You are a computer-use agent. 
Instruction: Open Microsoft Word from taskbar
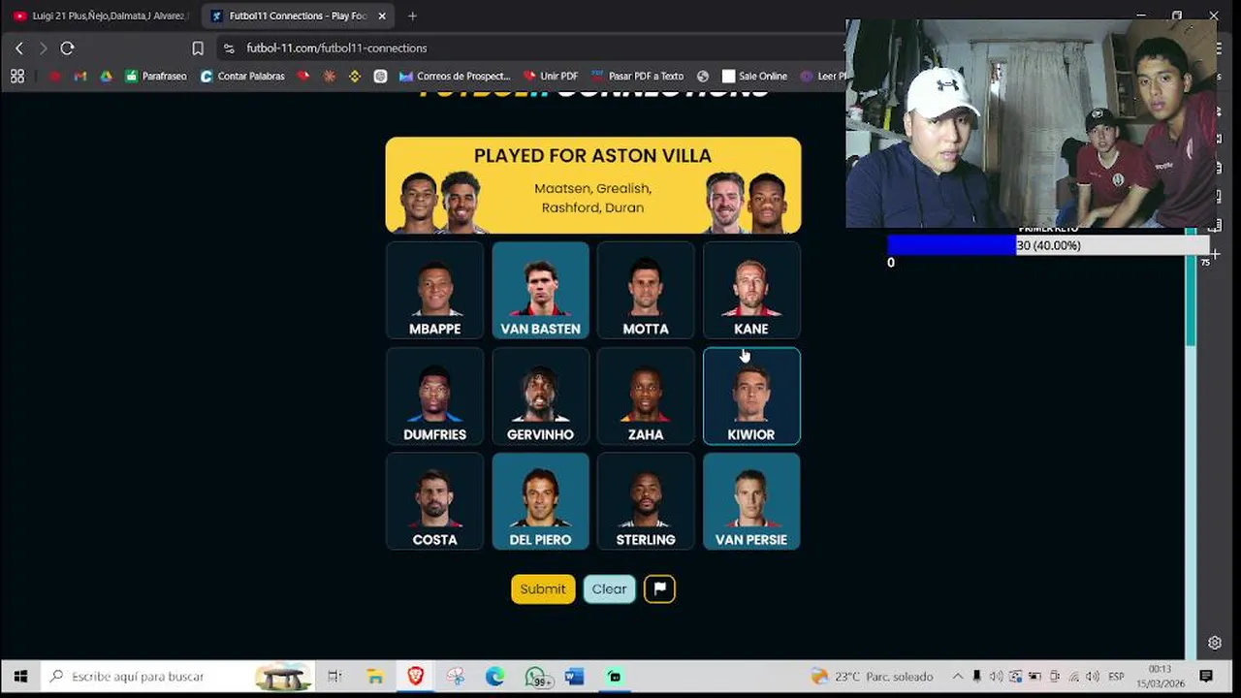(574, 677)
